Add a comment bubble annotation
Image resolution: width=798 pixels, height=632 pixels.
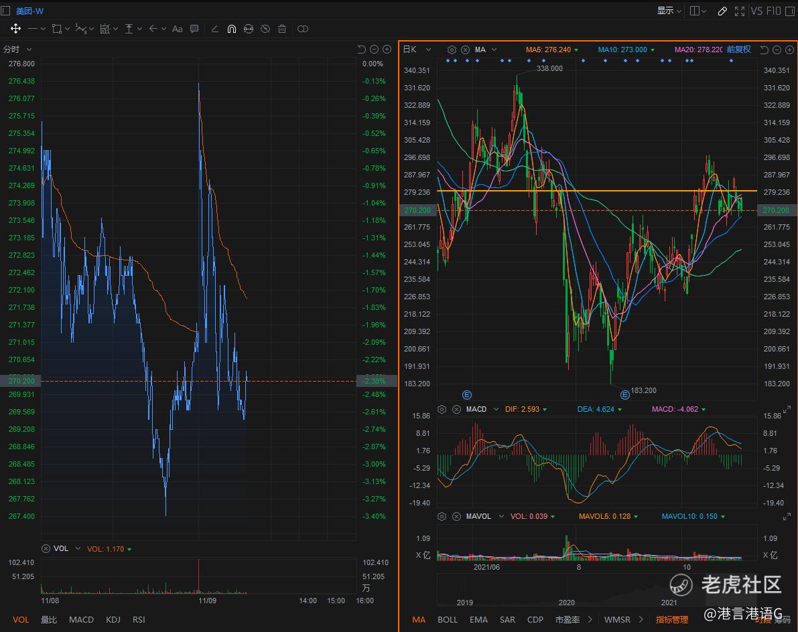tap(194, 29)
